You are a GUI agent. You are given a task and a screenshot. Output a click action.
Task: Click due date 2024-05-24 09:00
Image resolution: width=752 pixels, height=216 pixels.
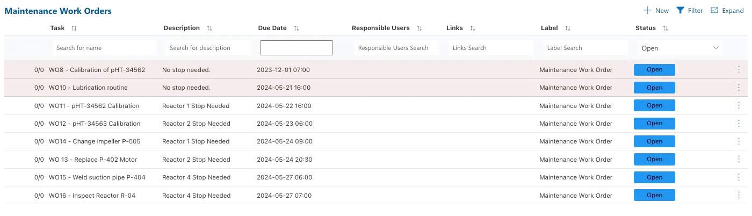pos(284,141)
